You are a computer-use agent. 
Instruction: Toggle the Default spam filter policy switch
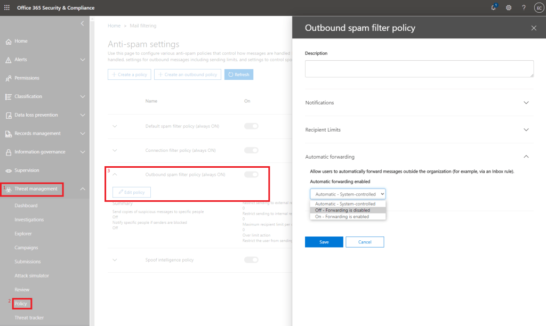click(x=251, y=126)
